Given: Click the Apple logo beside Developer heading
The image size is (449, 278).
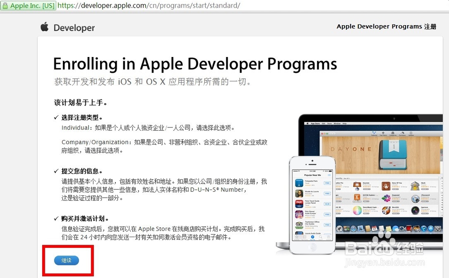Looking at the screenshot, I should click(44, 27).
